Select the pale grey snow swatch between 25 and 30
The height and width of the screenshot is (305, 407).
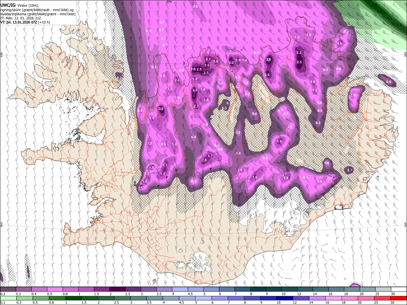(383, 289)
